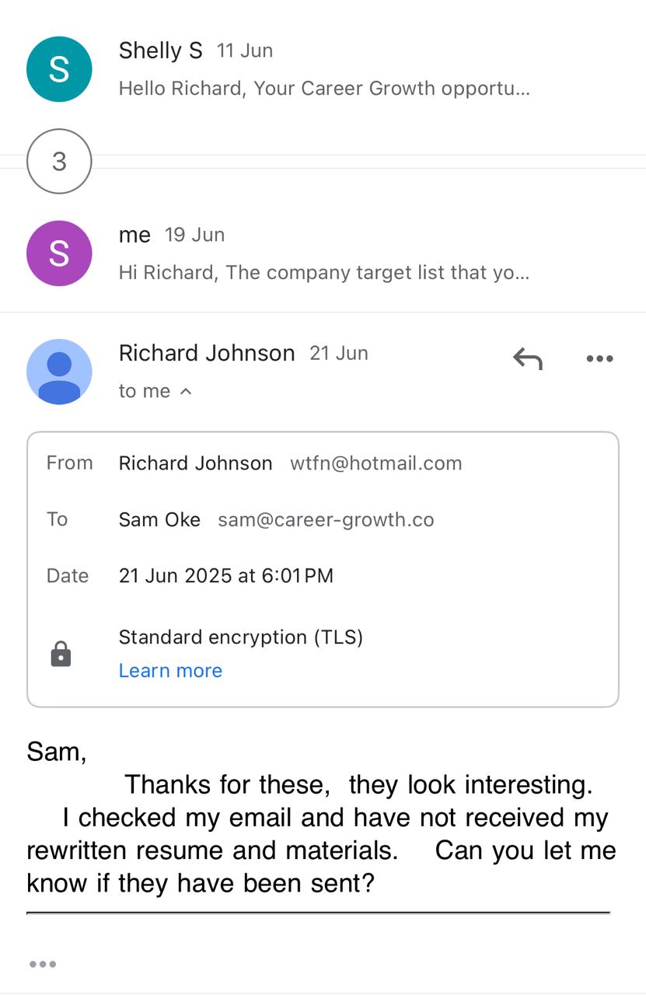Tap Richard Johnson's blue profile avatar
Viewport: 646px width, 995px height.
59,372
